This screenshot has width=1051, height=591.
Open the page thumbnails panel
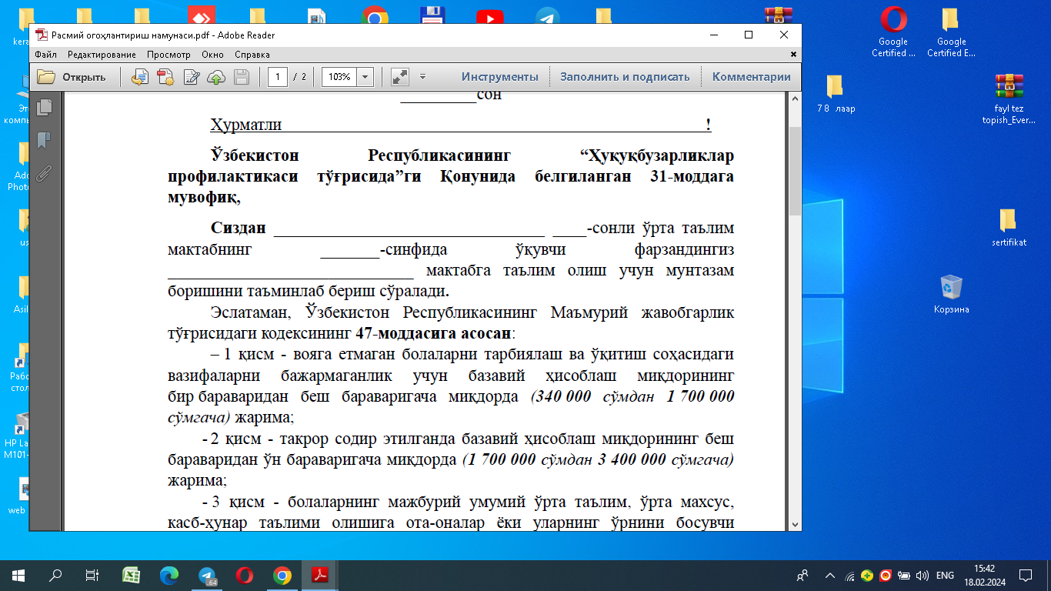click(x=45, y=107)
